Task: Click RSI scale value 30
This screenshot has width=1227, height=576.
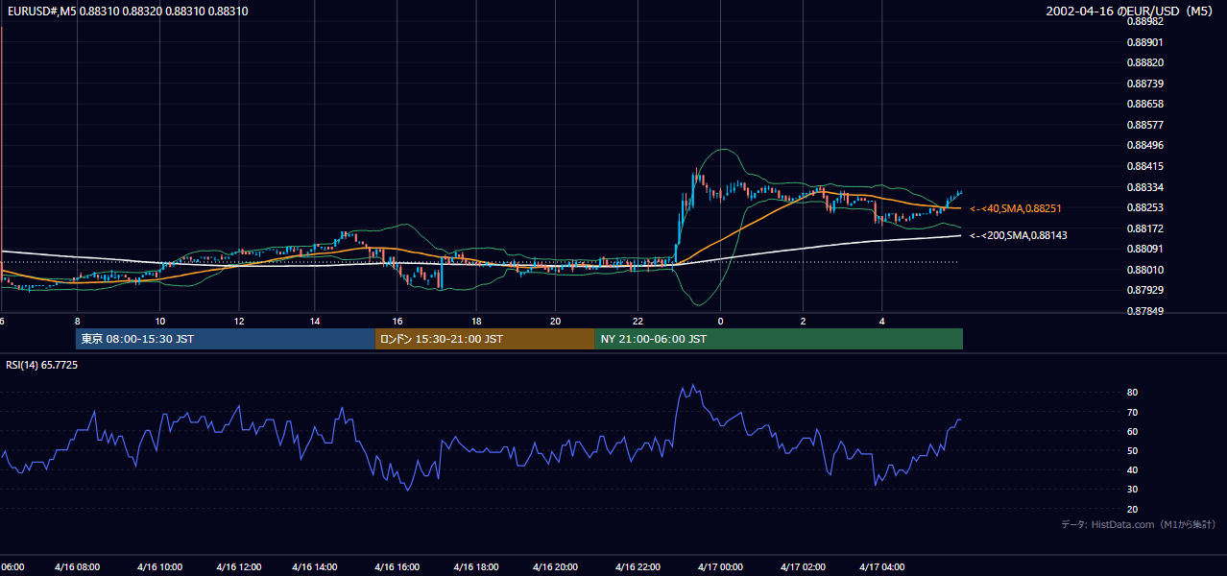Action: tap(1132, 490)
